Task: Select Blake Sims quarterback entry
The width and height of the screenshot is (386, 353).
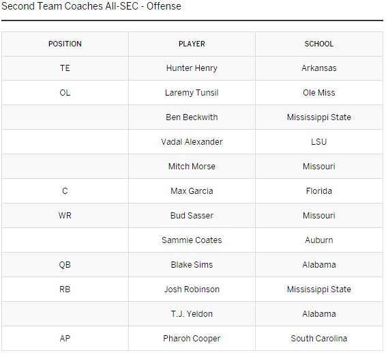Action: pyautogui.click(x=192, y=265)
